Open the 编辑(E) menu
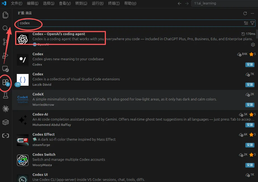258x182 pixels. (x=32, y=3)
